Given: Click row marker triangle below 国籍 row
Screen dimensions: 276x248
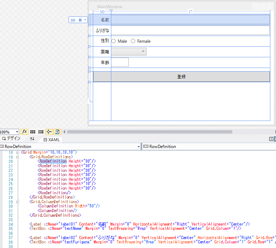Looking at the screenshot, I should (x=90, y=57).
